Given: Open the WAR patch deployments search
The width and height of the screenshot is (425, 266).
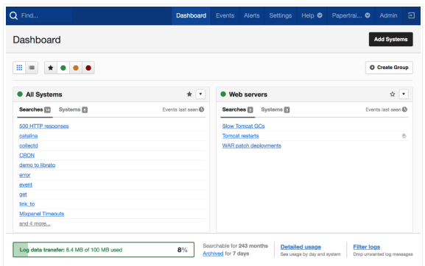Looking at the screenshot, I should tap(251, 145).
